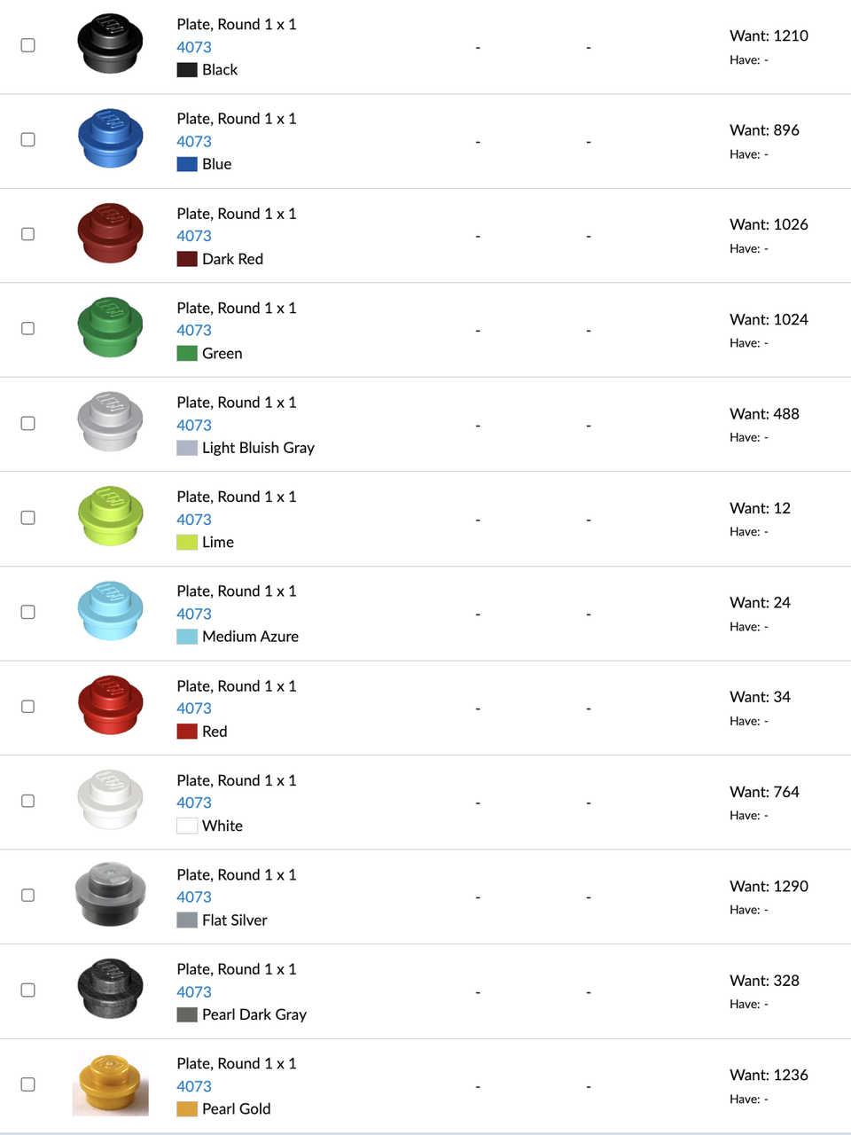
Task: Click the Medium Azure plate thumbnail
Action: [x=110, y=612]
